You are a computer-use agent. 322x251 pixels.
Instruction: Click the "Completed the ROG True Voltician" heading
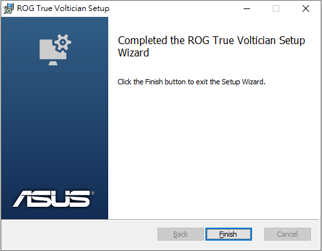coord(197,40)
